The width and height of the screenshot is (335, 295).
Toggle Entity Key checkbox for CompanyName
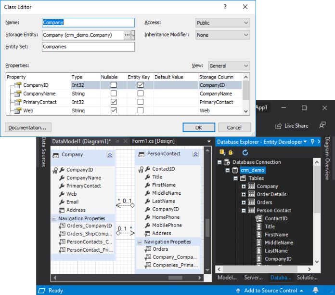click(x=141, y=94)
